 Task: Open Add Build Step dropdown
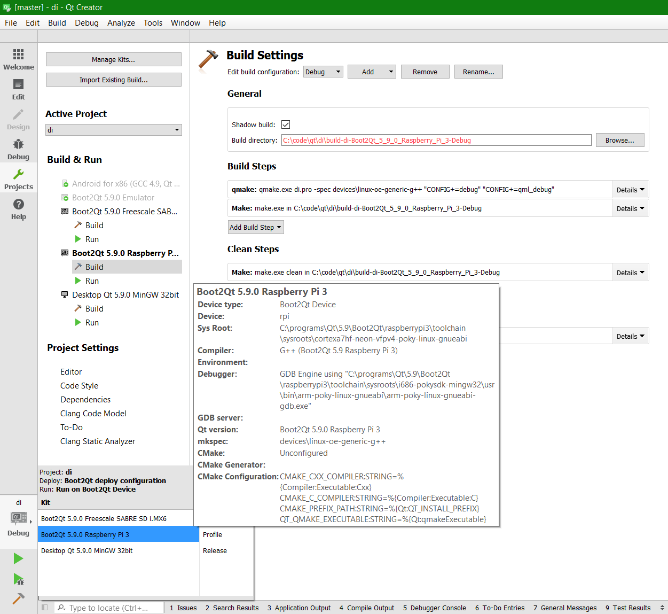[256, 227]
